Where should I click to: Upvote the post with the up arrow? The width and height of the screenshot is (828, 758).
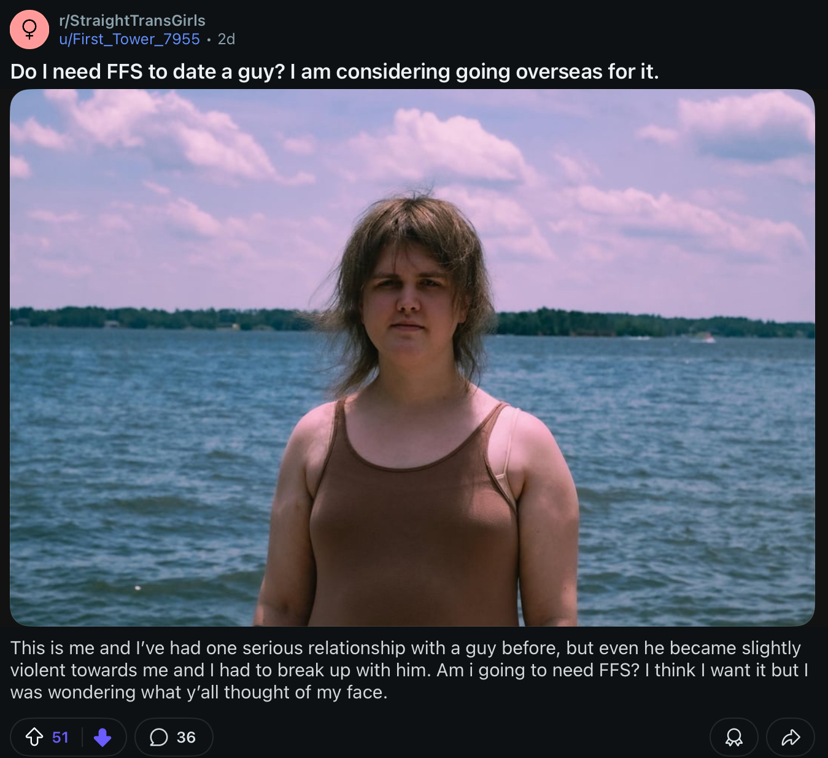(34, 737)
